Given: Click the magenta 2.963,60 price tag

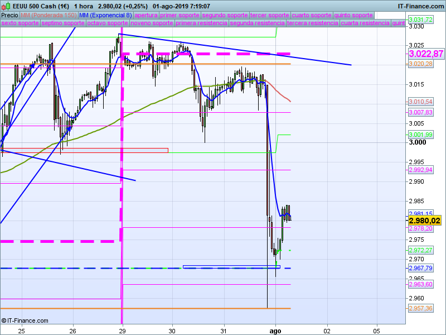Looking at the screenshot, I should [421, 284].
